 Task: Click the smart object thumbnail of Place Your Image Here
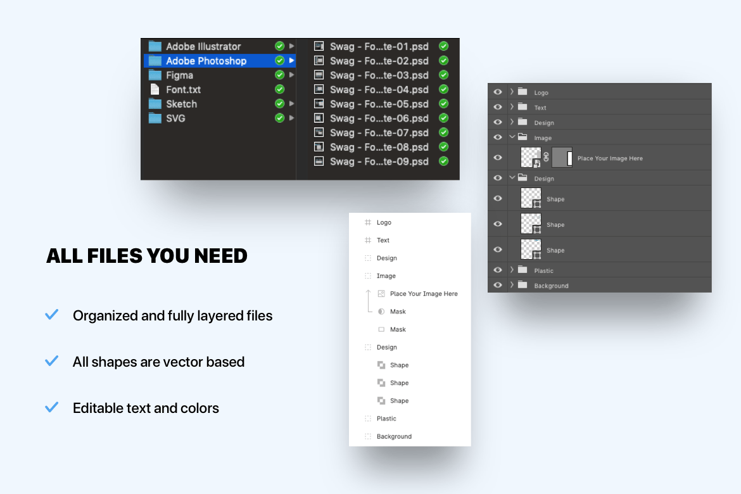[531, 158]
